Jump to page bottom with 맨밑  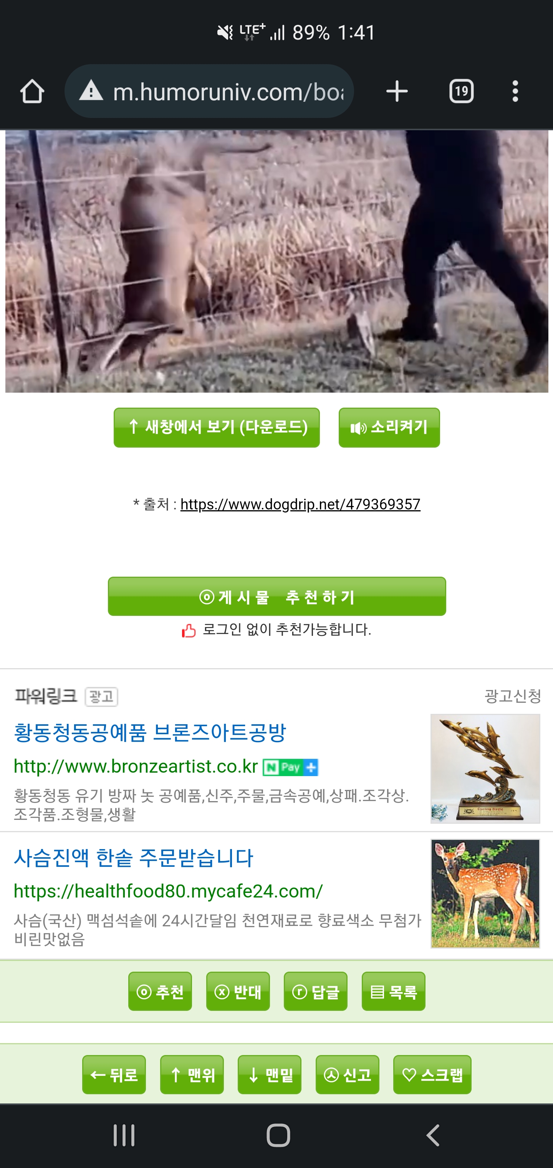point(269,1075)
